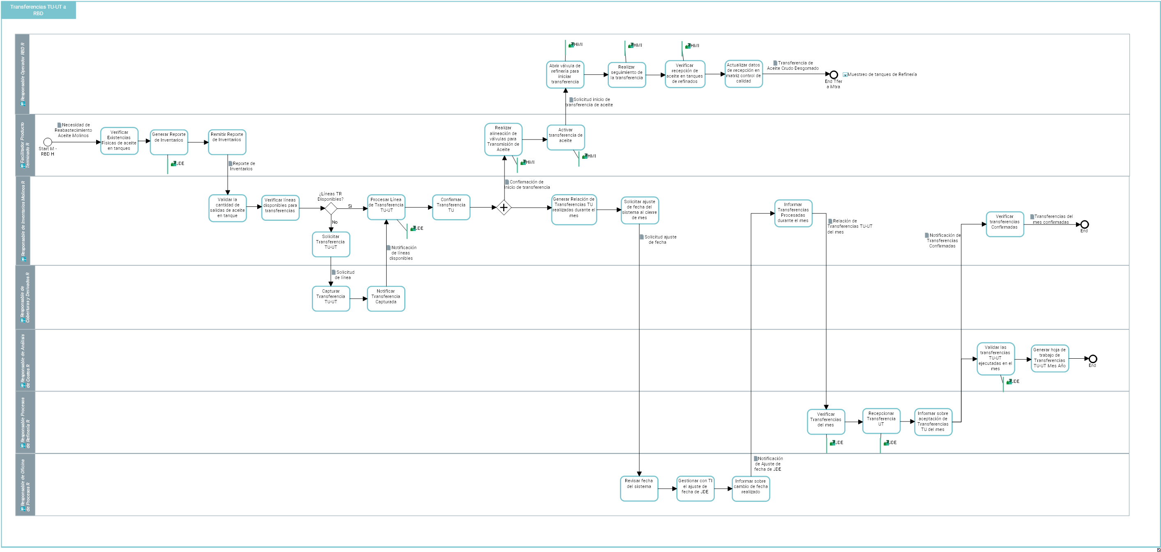Click the HMI icon below Realizar alineación task
Screen dimensions: 1161x552
(x=523, y=163)
